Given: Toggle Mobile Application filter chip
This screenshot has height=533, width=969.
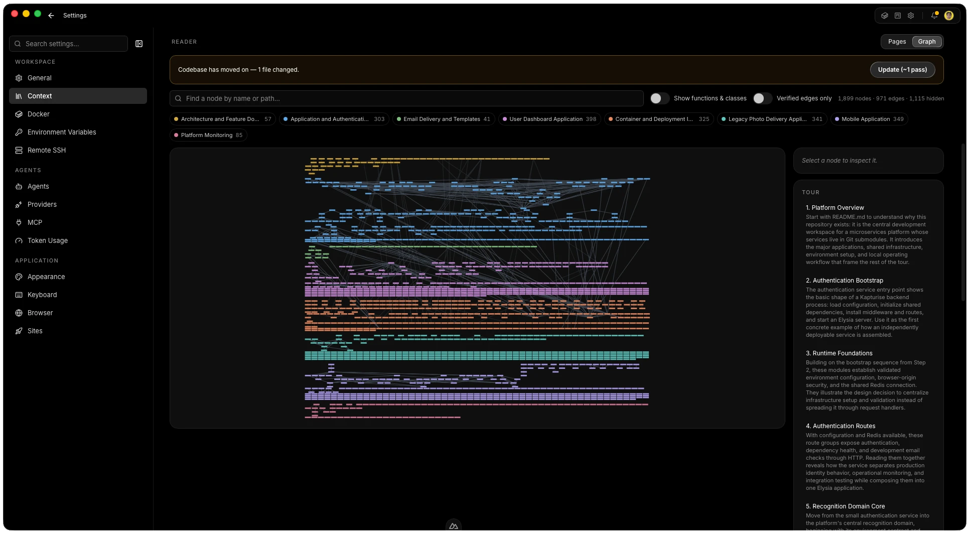Looking at the screenshot, I should (x=869, y=119).
